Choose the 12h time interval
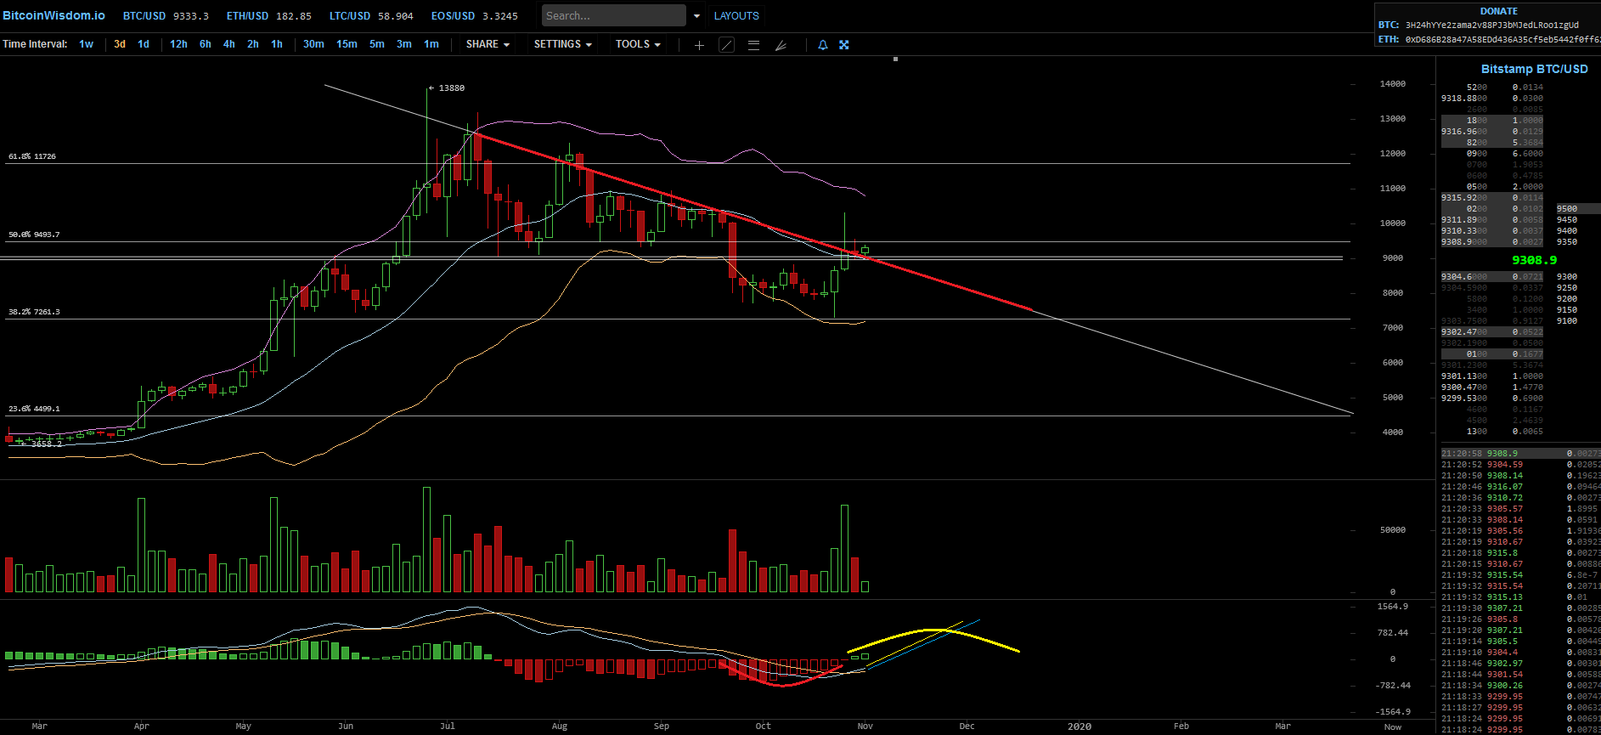 pos(178,44)
